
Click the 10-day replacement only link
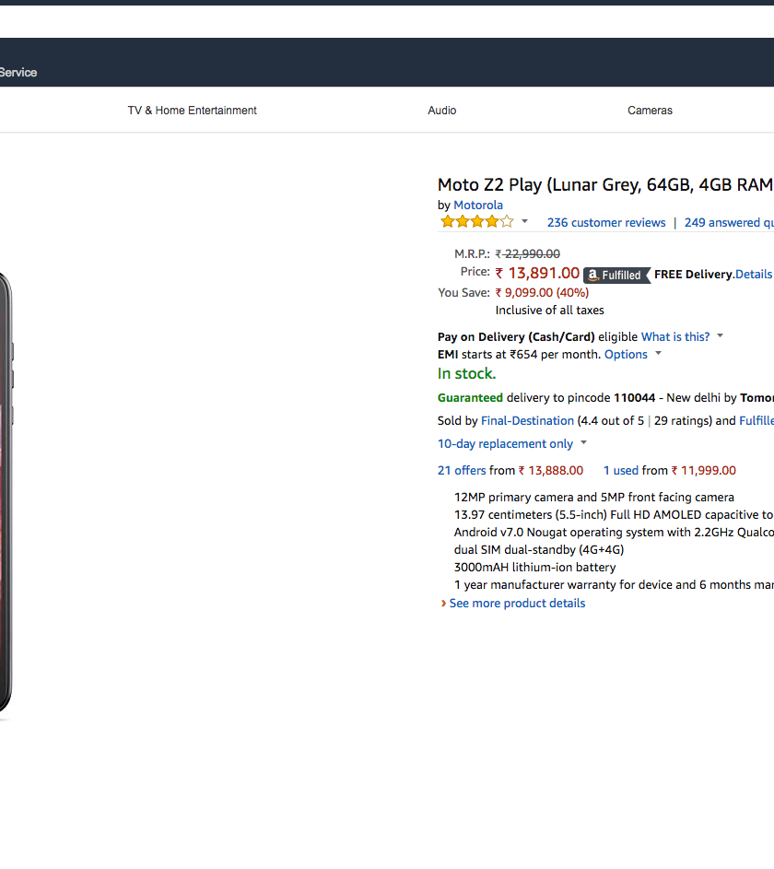click(505, 444)
